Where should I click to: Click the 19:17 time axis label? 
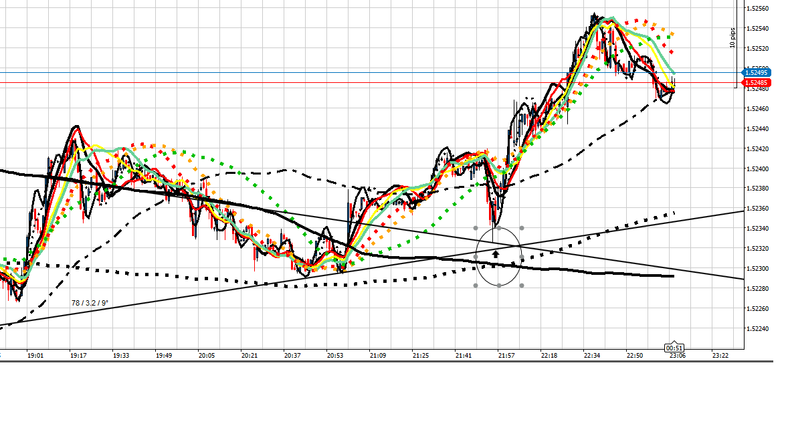(x=78, y=355)
